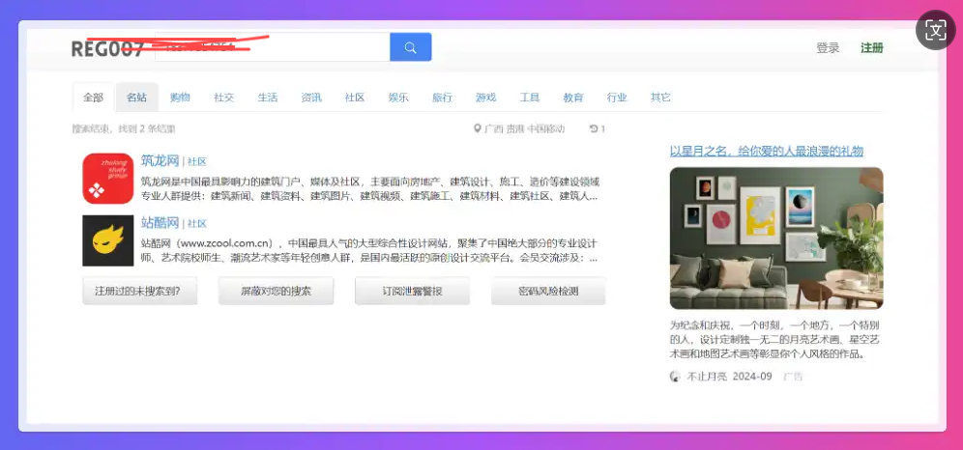
Task: Switch to the 名站 tab
Action: pyautogui.click(x=136, y=97)
